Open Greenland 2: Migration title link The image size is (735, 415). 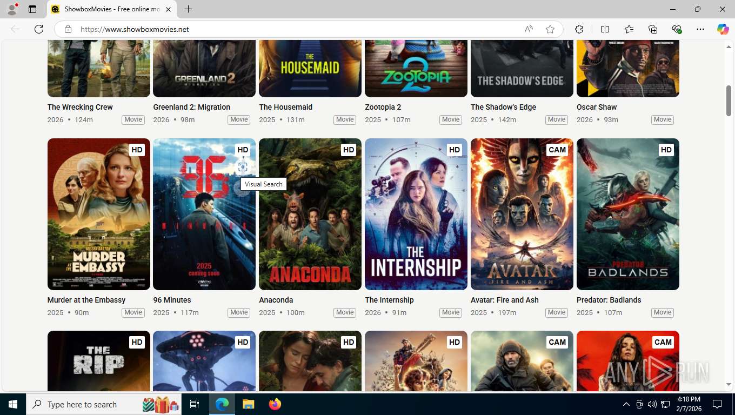click(x=191, y=107)
